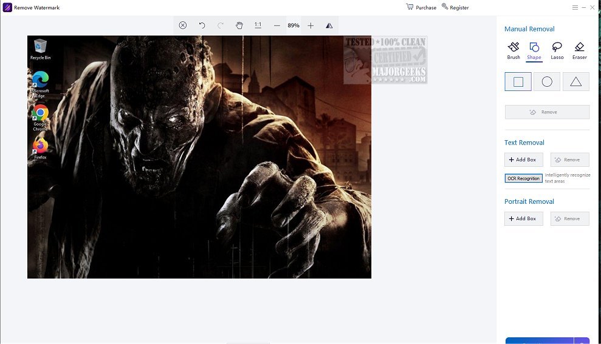The height and width of the screenshot is (344, 601).
Task: Minimize the Remove Watermark window
Action: click(x=584, y=7)
